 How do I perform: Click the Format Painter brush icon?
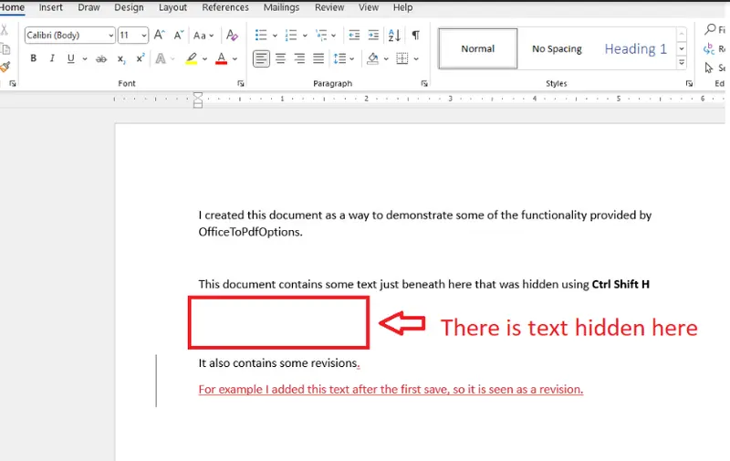click(5, 67)
